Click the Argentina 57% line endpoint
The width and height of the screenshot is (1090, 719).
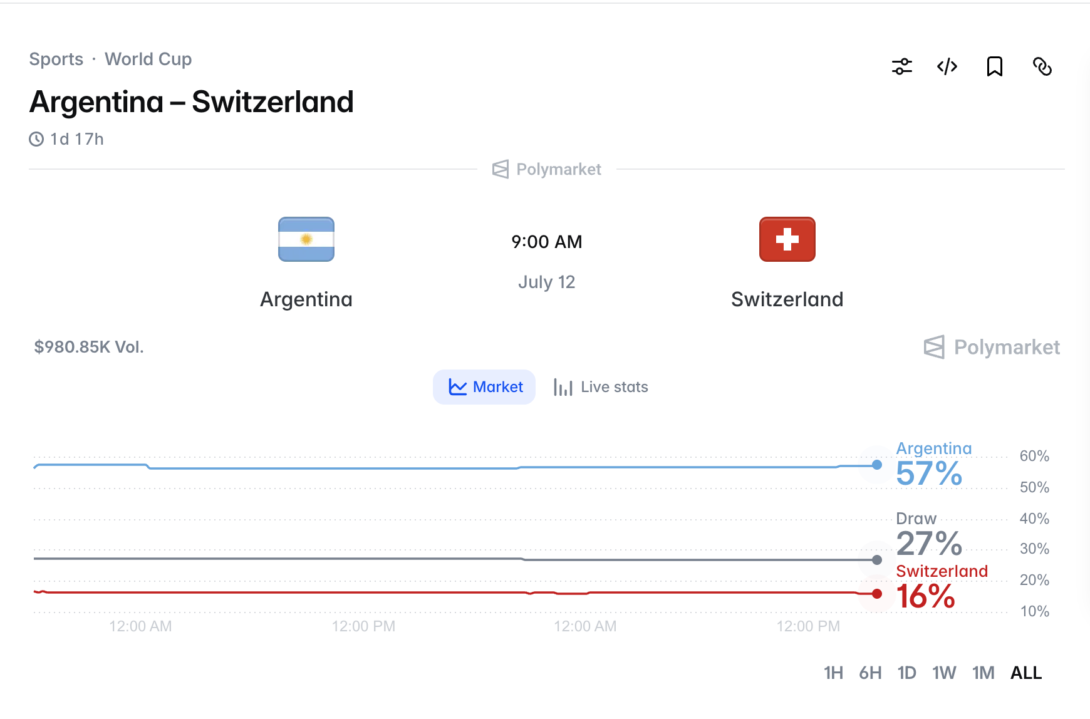pos(877,465)
